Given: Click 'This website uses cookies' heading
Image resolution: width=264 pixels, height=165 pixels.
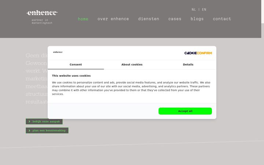Looking at the screenshot, I should click(71, 76).
